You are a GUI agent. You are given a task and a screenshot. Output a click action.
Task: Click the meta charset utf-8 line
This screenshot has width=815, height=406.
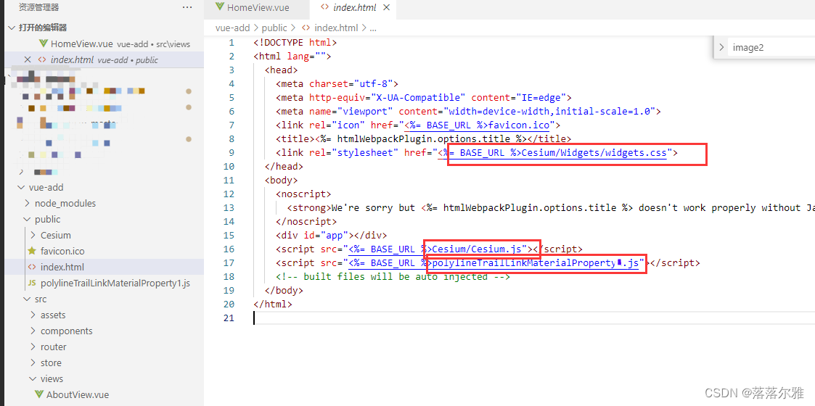(x=337, y=83)
